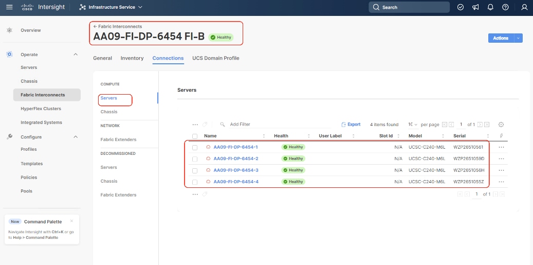Screen dimensions: 533x265
Task: Go to previous page in top pagination
Action: pyautogui.click(x=451, y=125)
